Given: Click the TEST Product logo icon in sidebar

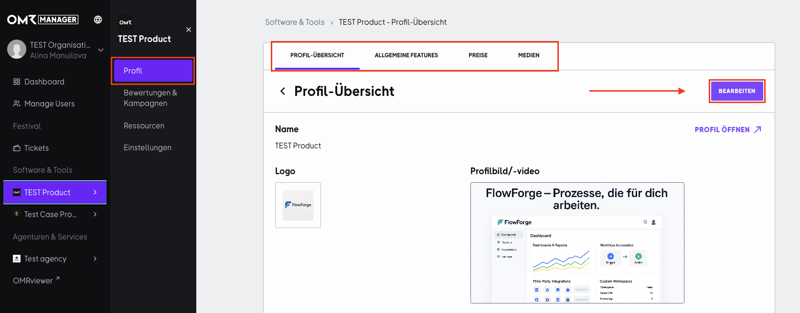Looking at the screenshot, I should coord(17,192).
